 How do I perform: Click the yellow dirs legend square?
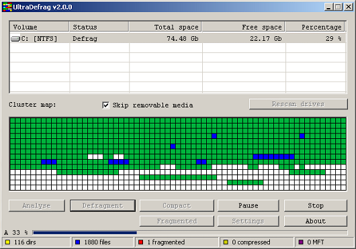coord(7,242)
